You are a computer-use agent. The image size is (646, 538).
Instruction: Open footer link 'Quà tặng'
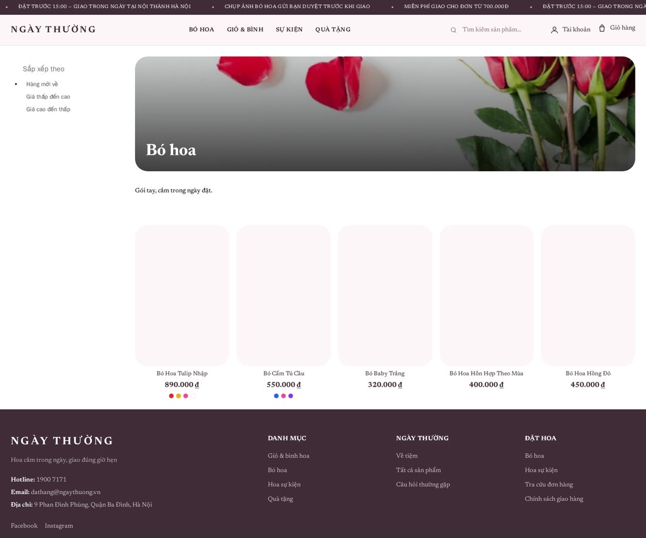pyautogui.click(x=281, y=499)
